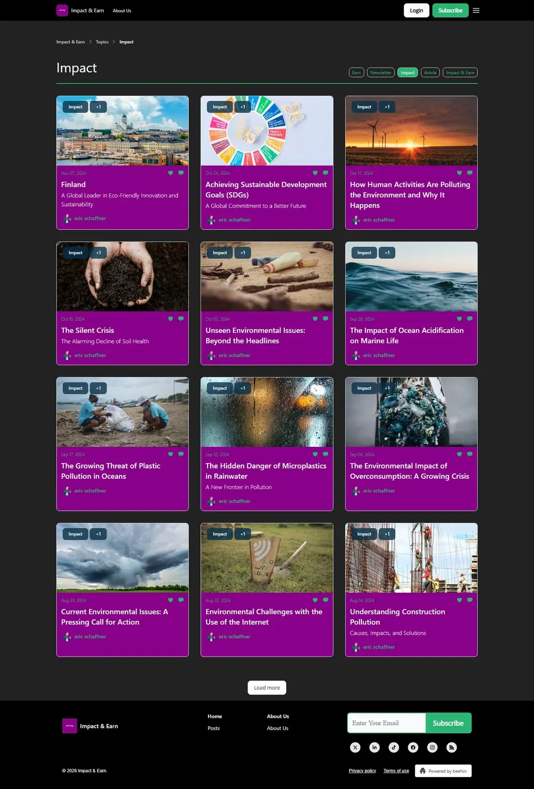Image resolution: width=534 pixels, height=789 pixels.
Task: Open Current Environmental Issues post title
Action: (x=114, y=617)
